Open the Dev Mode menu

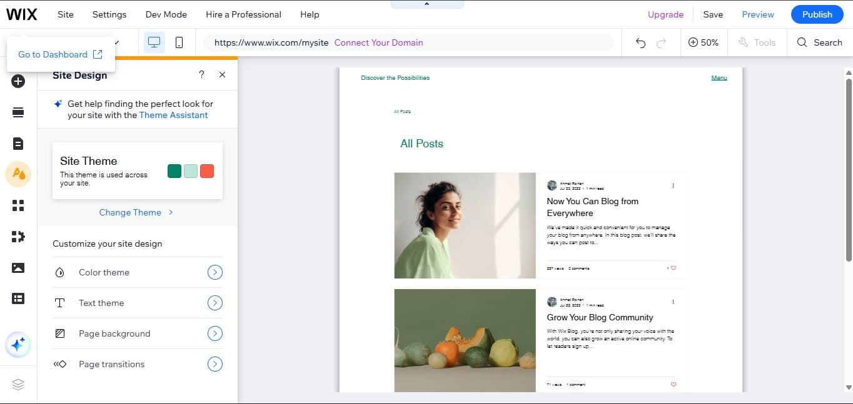pos(166,14)
